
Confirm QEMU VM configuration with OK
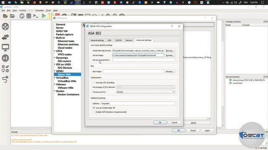(160, 122)
